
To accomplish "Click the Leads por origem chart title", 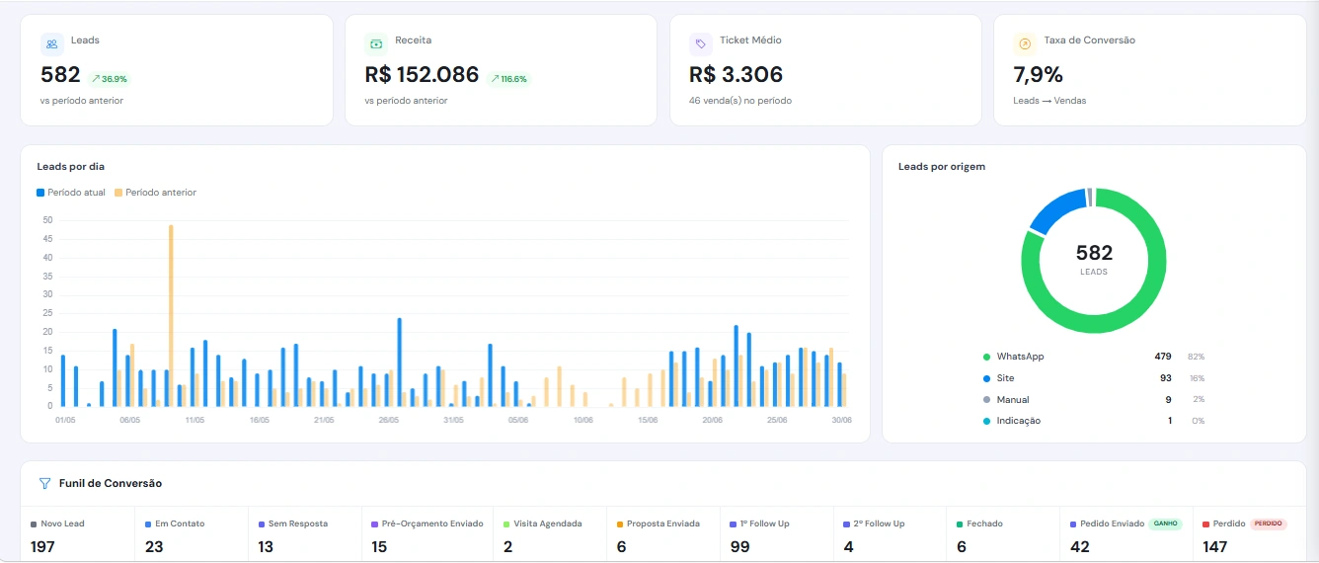I will click(x=942, y=167).
